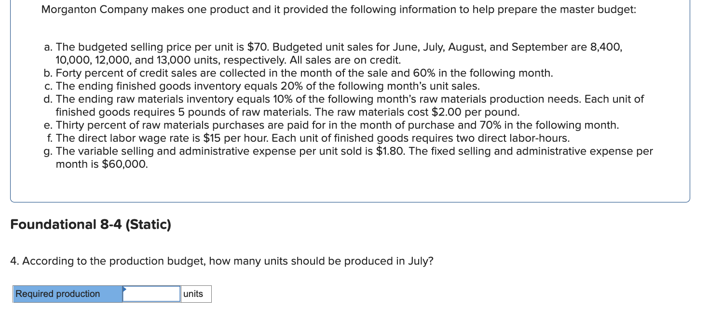
Task: Click the $15 per hour wage text
Action: [x=212, y=138]
